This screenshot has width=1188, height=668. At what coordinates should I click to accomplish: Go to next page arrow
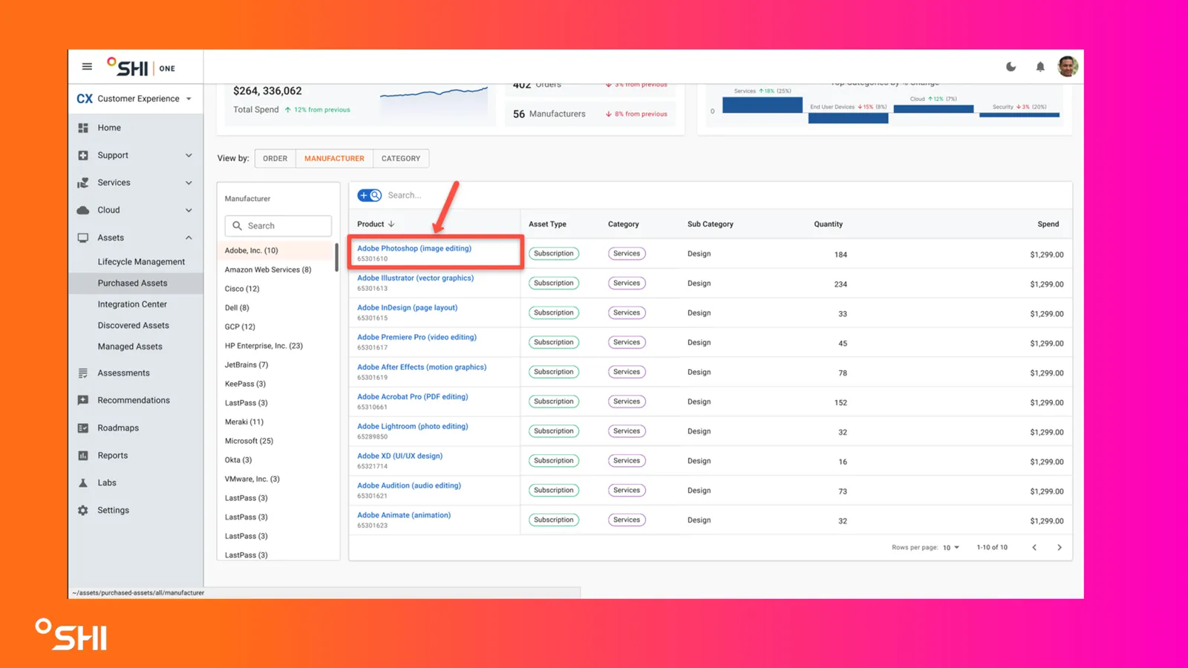(1060, 548)
